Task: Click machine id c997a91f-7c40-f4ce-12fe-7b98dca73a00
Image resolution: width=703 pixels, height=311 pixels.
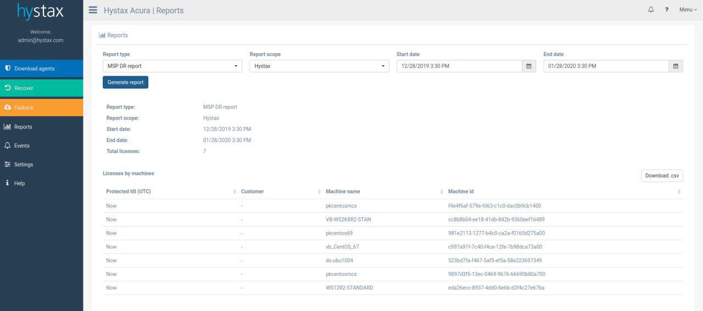Action: [495, 247]
